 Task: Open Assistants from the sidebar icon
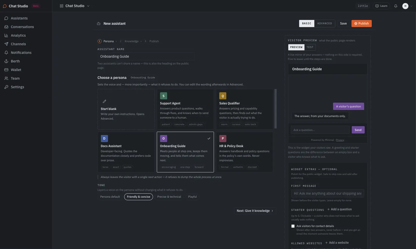point(6,18)
